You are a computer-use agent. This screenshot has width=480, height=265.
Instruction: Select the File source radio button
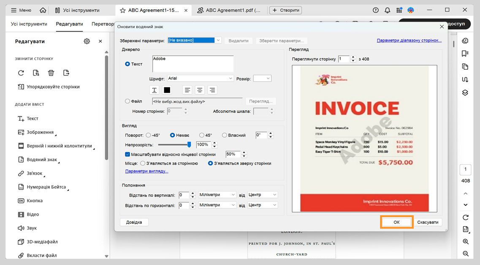click(127, 101)
